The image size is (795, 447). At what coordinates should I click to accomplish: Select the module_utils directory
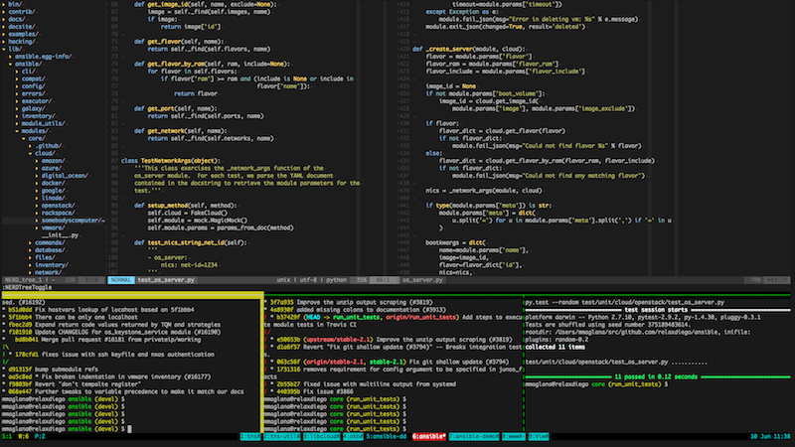[43, 123]
